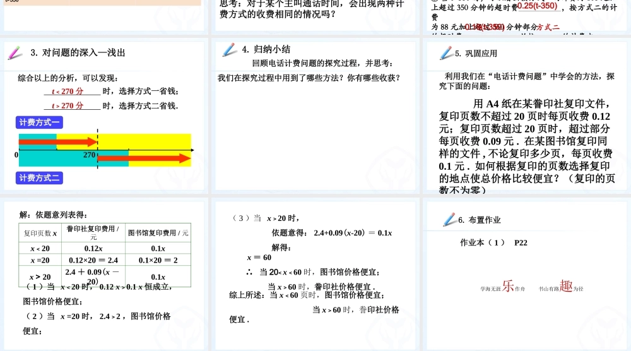Image resolution: width=631 pixels, height=351 pixels.
Task: Click the pencil icon beside '4. 归纳小结'
Action: click(230, 50)
